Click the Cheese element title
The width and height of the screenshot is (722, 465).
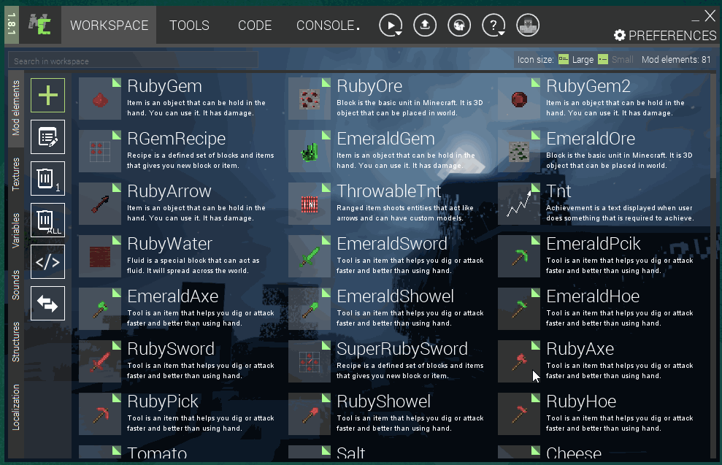pyautogui.click(x=574, y=452)
